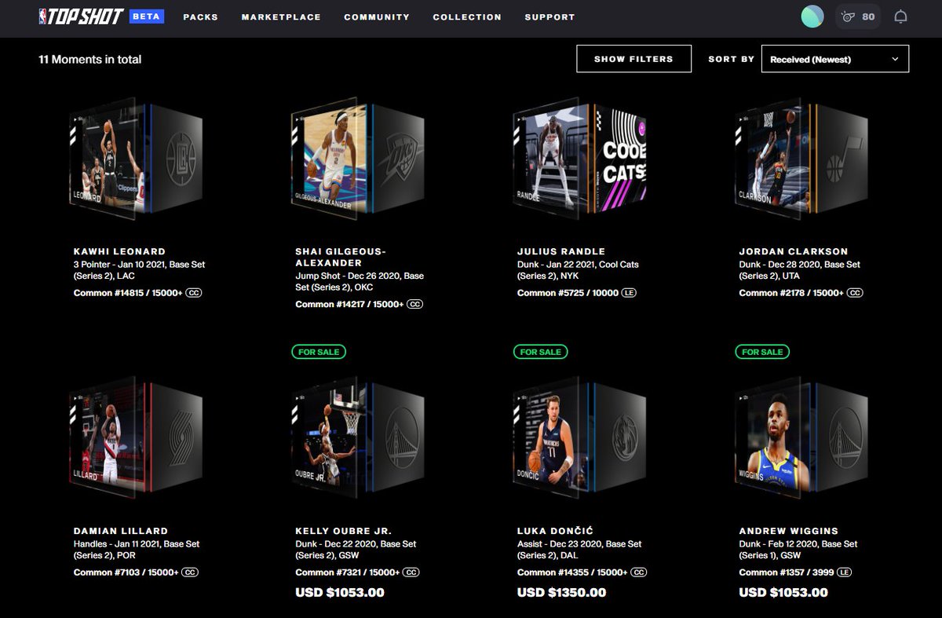Click the CC badge on Jordan Clarkson
The width and height of the screenshot is (942, 618).
coord(855,293)
